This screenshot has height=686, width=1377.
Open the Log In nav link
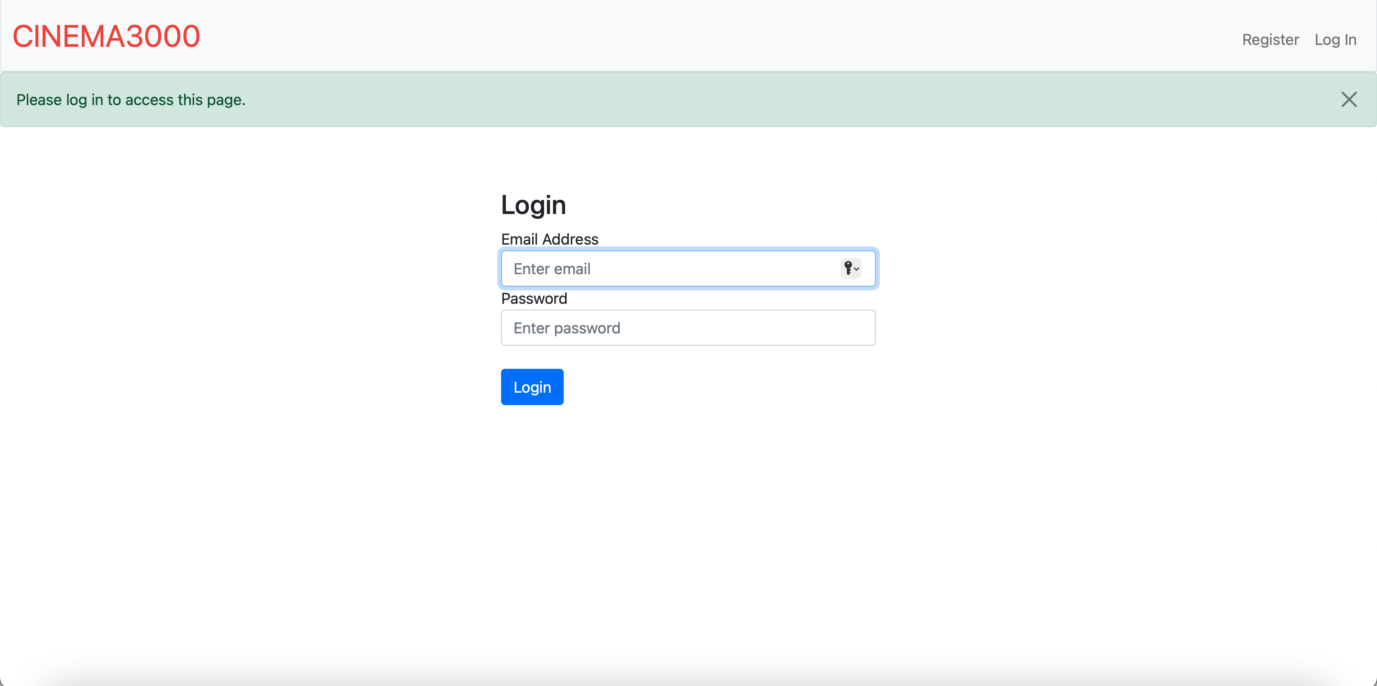coord(1335,40)
